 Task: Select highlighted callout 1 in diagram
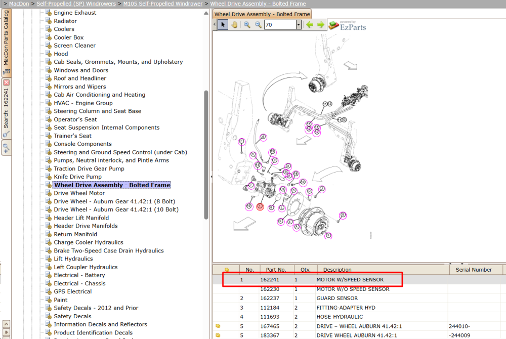click(260, 206)
